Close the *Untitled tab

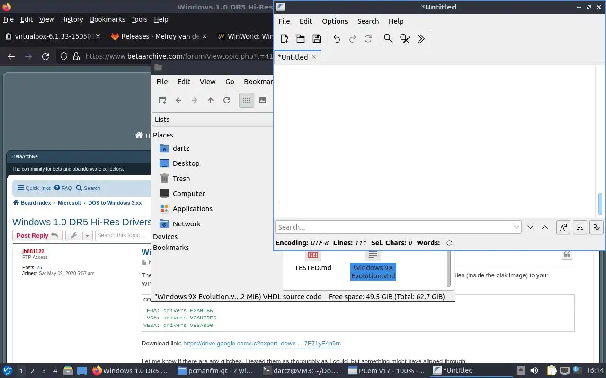coord(314,57)
